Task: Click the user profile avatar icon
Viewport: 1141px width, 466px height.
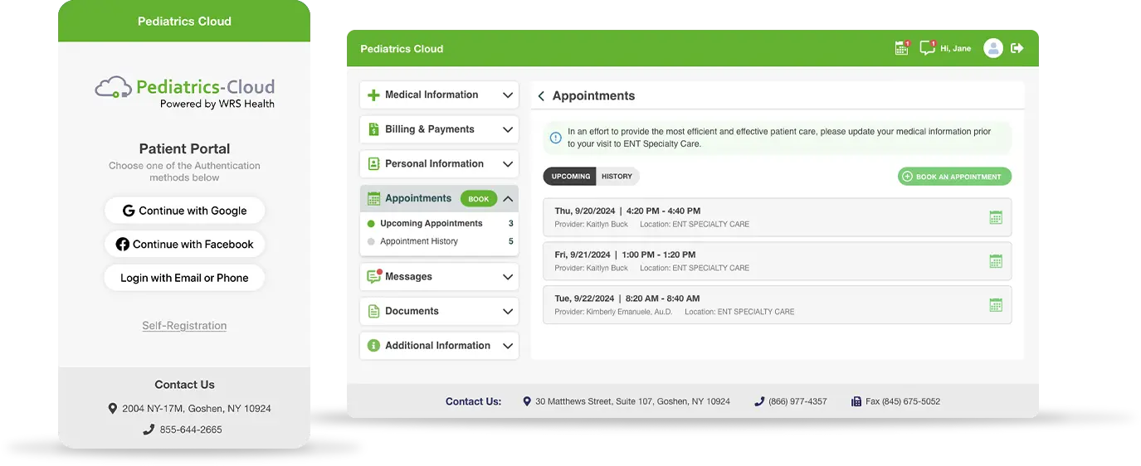Action: [x=992, y=48]
